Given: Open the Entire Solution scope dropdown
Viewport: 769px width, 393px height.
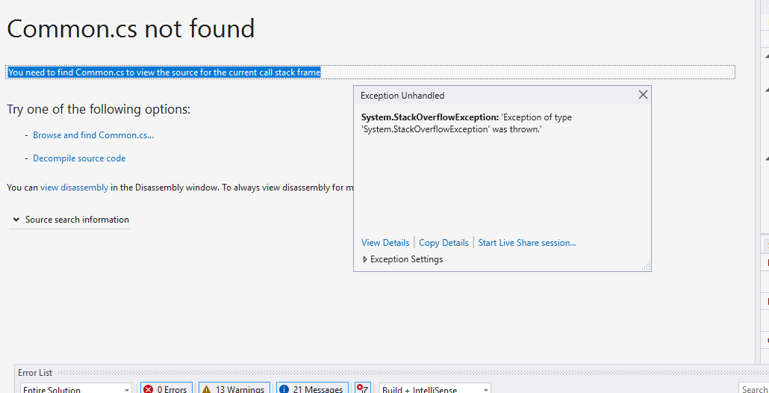Looking at the screenshot, I should [x=76, y=389].
